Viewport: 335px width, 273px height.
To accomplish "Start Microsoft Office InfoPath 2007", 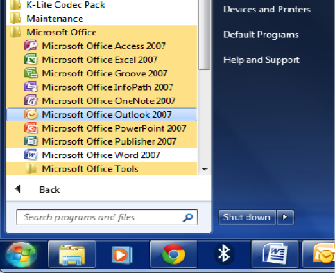I will click(x=102, y=87).
